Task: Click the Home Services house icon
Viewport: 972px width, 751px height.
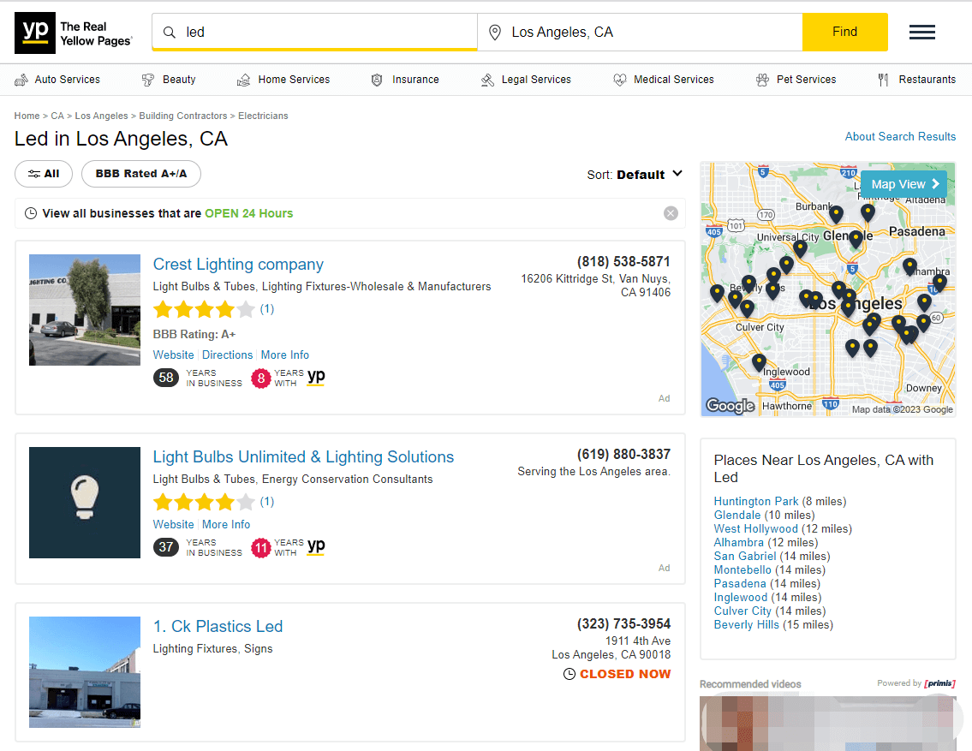Action: pos(243,80)
